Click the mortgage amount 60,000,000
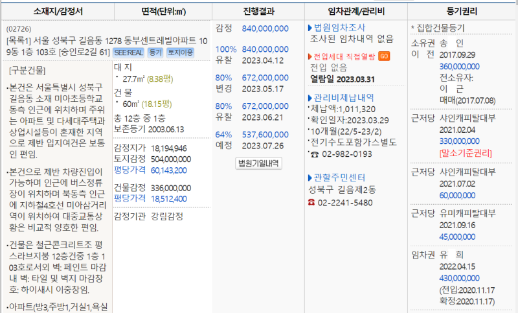The image size is (518, 313). (457, 195)
